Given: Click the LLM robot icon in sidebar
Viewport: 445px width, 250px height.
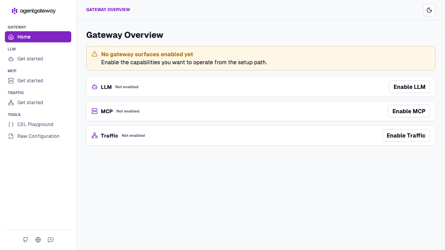Looking at the screenshot, I should [x=11, y=59].
